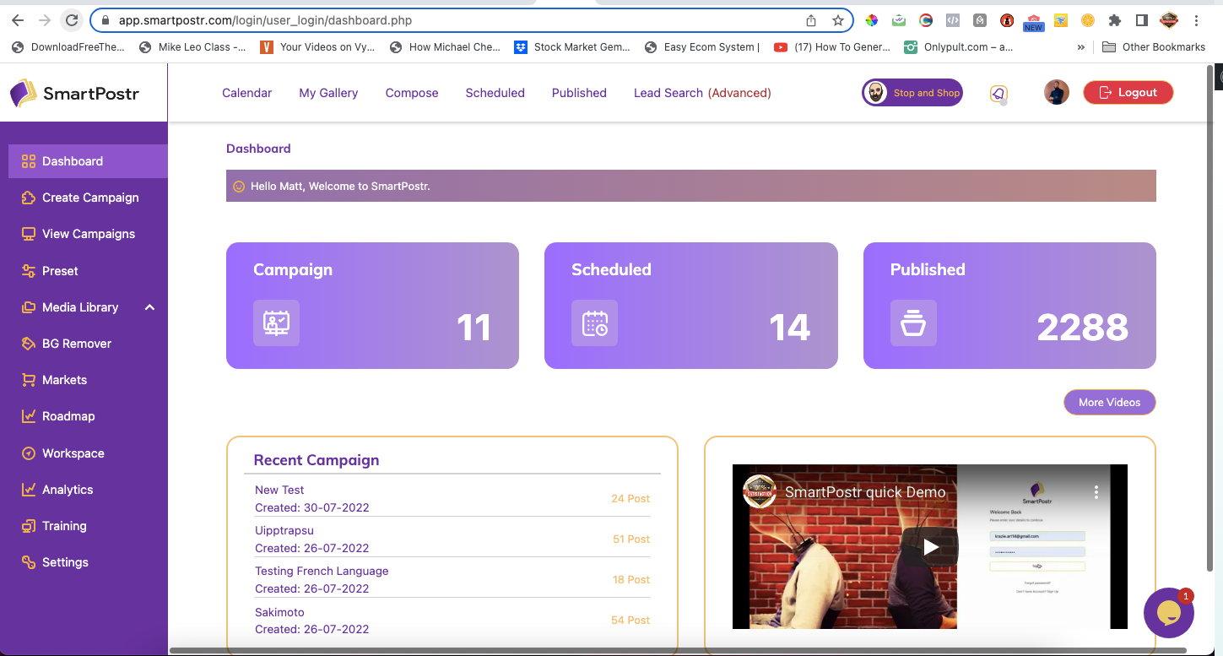Open the Stop and Shop workspace selector
This screenshot has width=1223, height=656.
912,93
